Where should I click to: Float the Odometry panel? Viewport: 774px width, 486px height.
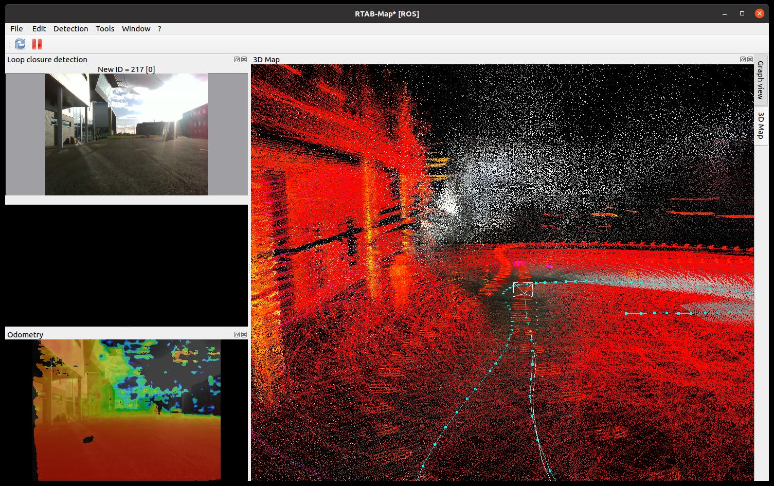coord(237,335)
